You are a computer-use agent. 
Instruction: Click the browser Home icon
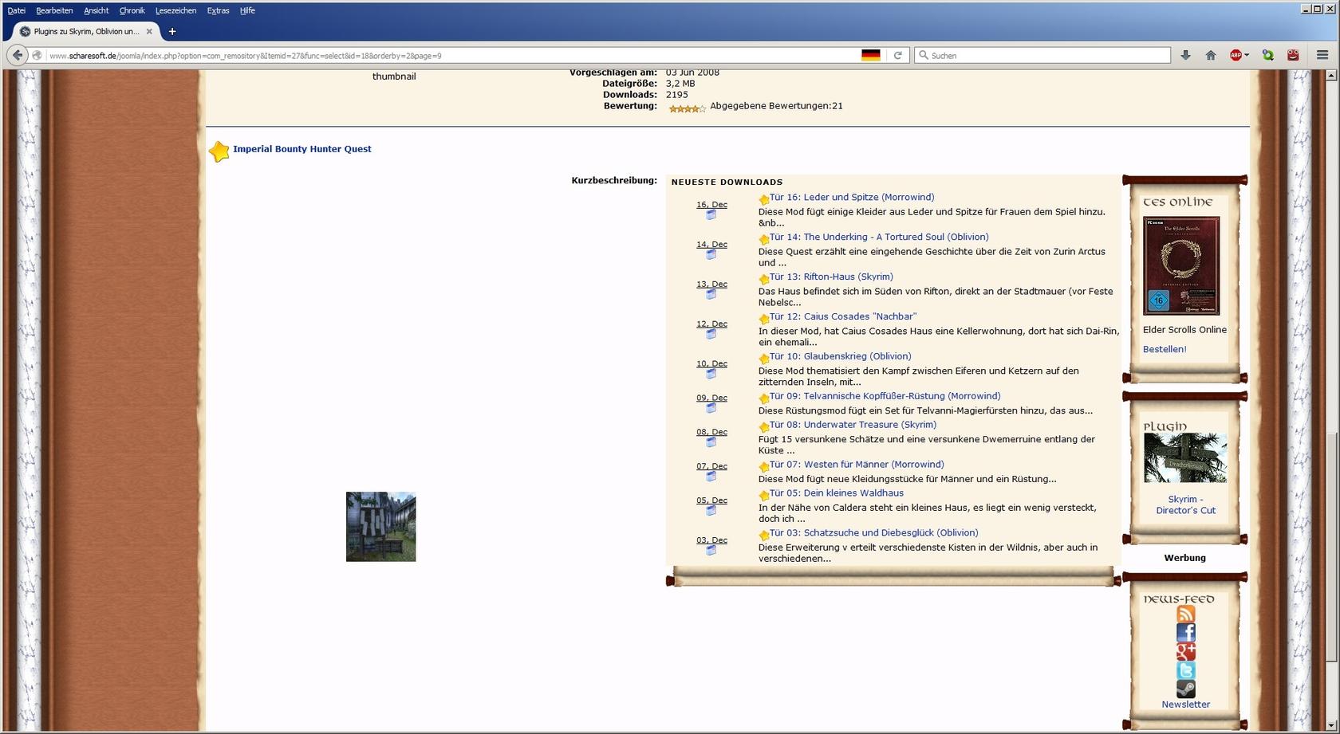pos(1211,55)
